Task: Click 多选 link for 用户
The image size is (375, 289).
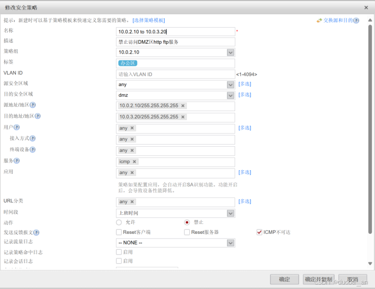Action: click(245, 128)
